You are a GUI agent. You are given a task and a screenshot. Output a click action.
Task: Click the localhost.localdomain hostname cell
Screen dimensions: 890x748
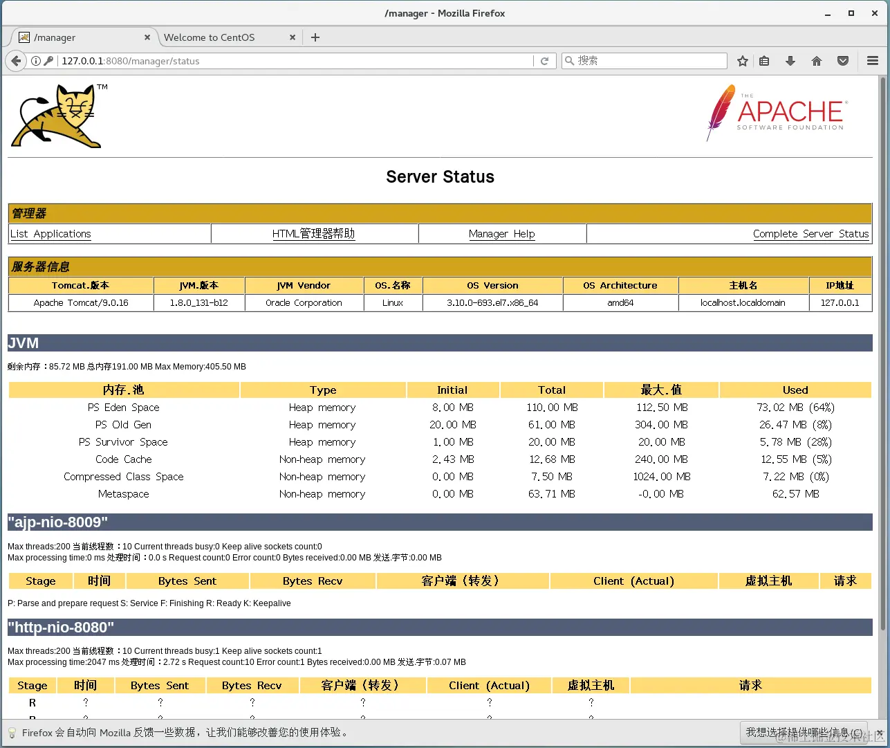tap(743, 303)
